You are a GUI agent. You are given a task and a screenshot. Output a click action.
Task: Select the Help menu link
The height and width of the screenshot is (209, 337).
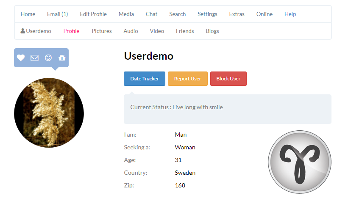pos(290,14)
